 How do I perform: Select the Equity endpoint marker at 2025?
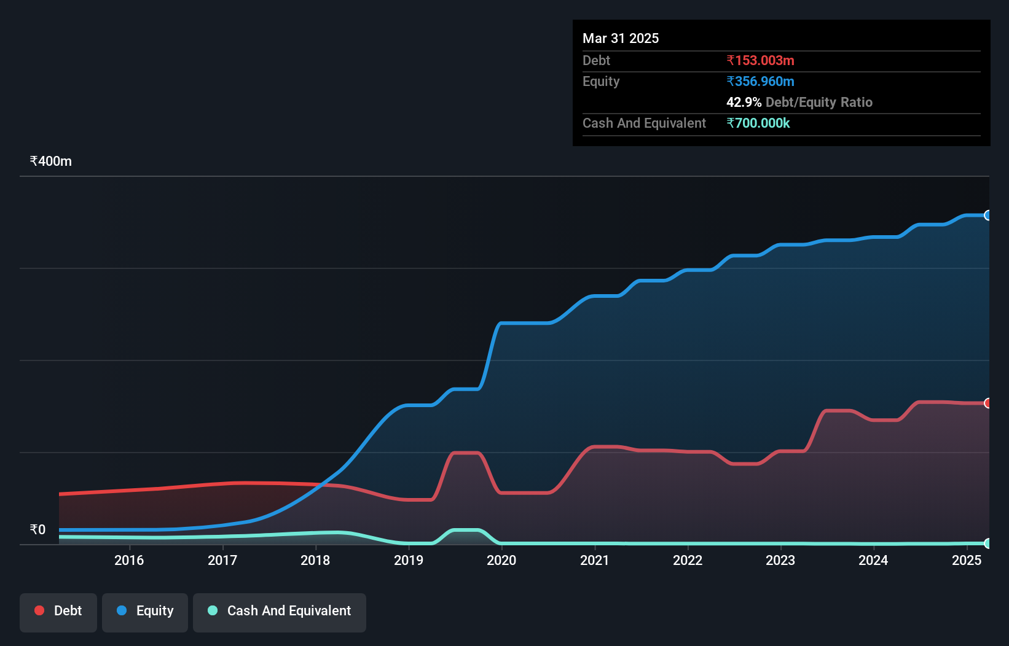point(988,216)
